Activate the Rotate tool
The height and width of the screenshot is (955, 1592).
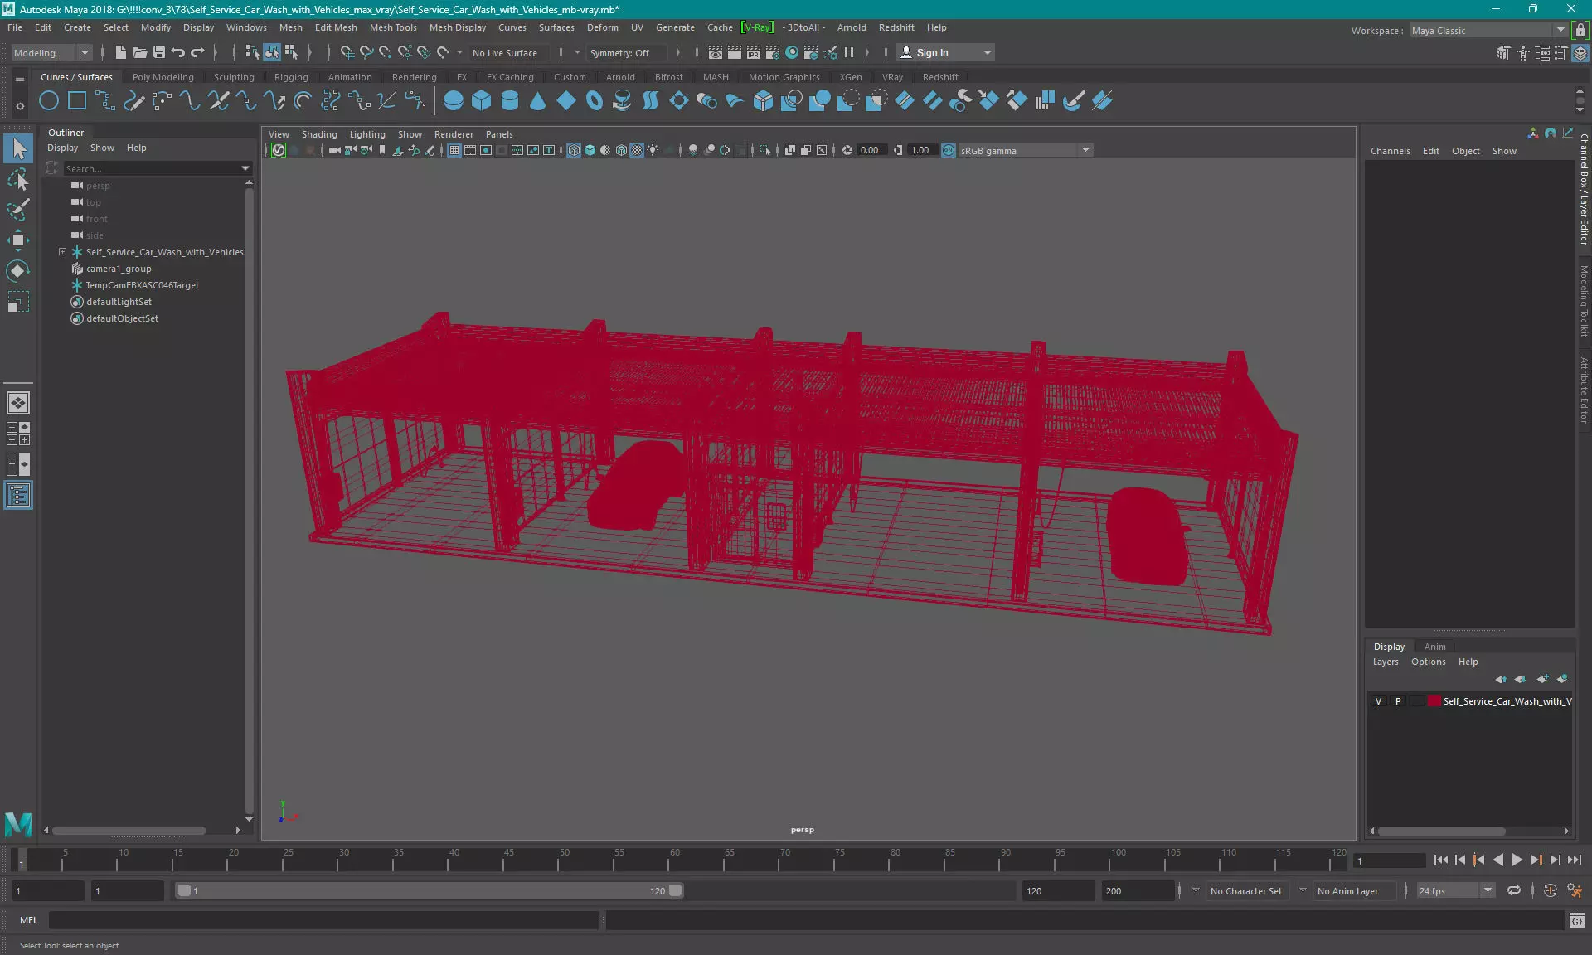(x=18, y=271)
